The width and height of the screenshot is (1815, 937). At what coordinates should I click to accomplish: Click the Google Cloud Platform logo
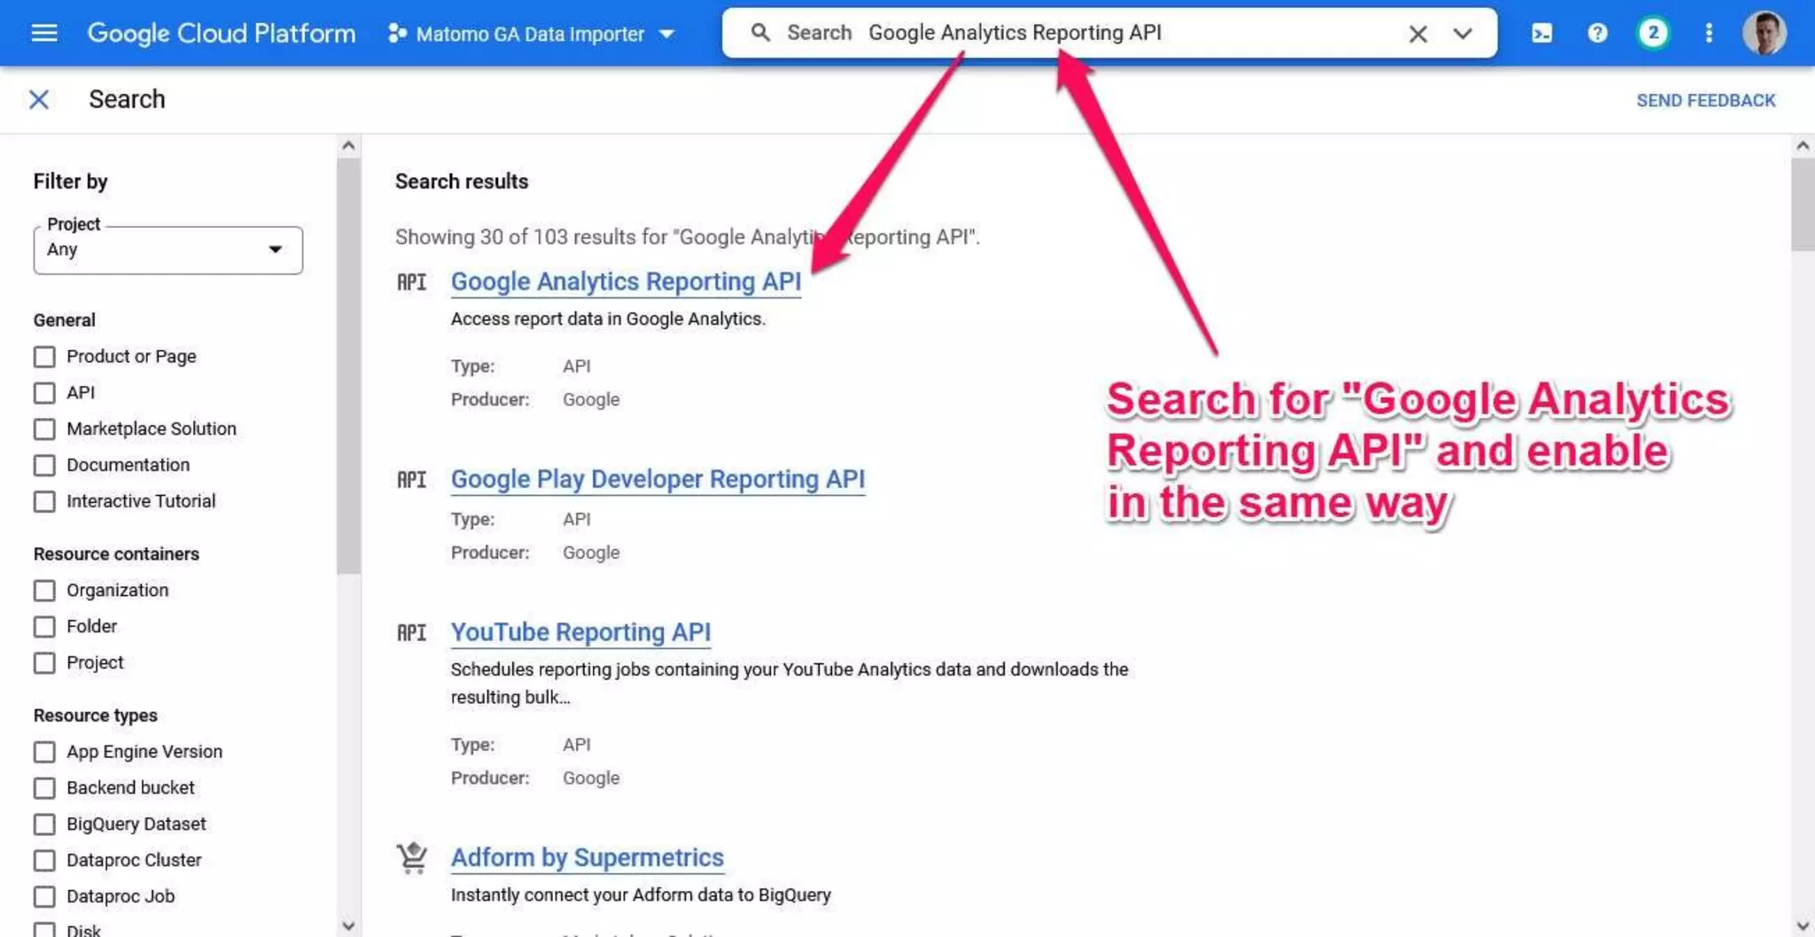221,34
